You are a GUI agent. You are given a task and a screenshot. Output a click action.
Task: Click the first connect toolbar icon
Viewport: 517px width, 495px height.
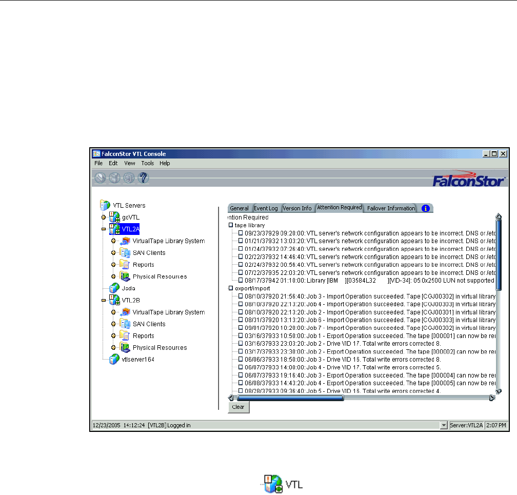[100, 178]
